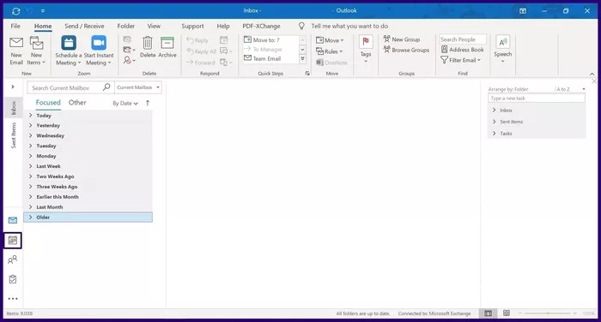Viewport: 601px width, 322px height.
Task: Sort tasks by Arrange by: Folder
Action: 508,89
